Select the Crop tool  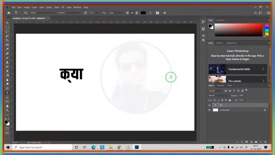7,40
